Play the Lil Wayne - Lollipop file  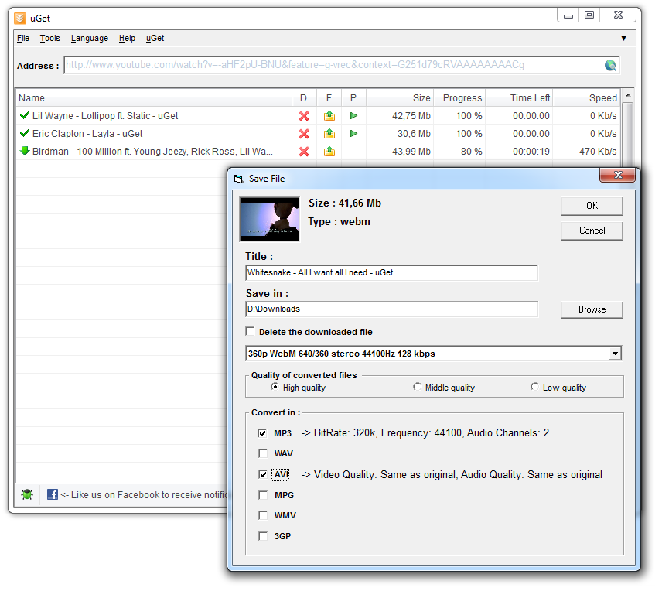pos(353,116)
